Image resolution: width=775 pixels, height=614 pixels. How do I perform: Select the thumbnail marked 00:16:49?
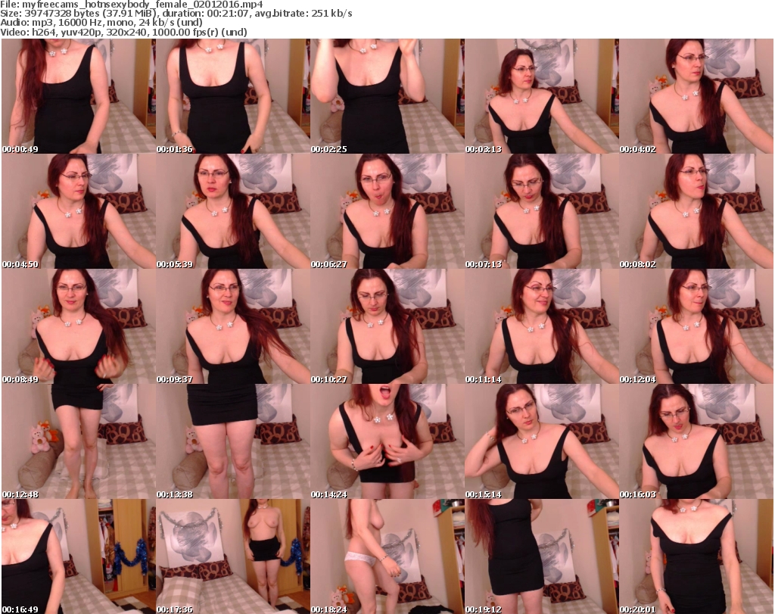79,556
